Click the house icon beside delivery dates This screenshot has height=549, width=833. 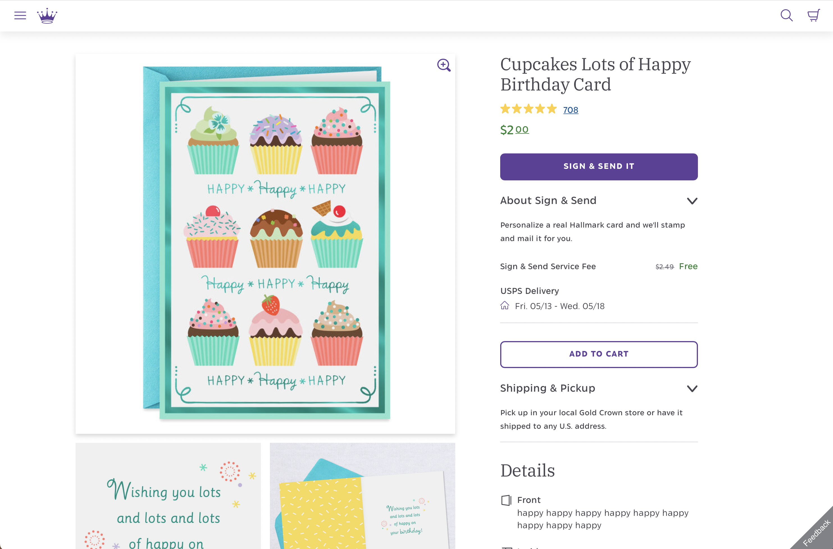505,306
